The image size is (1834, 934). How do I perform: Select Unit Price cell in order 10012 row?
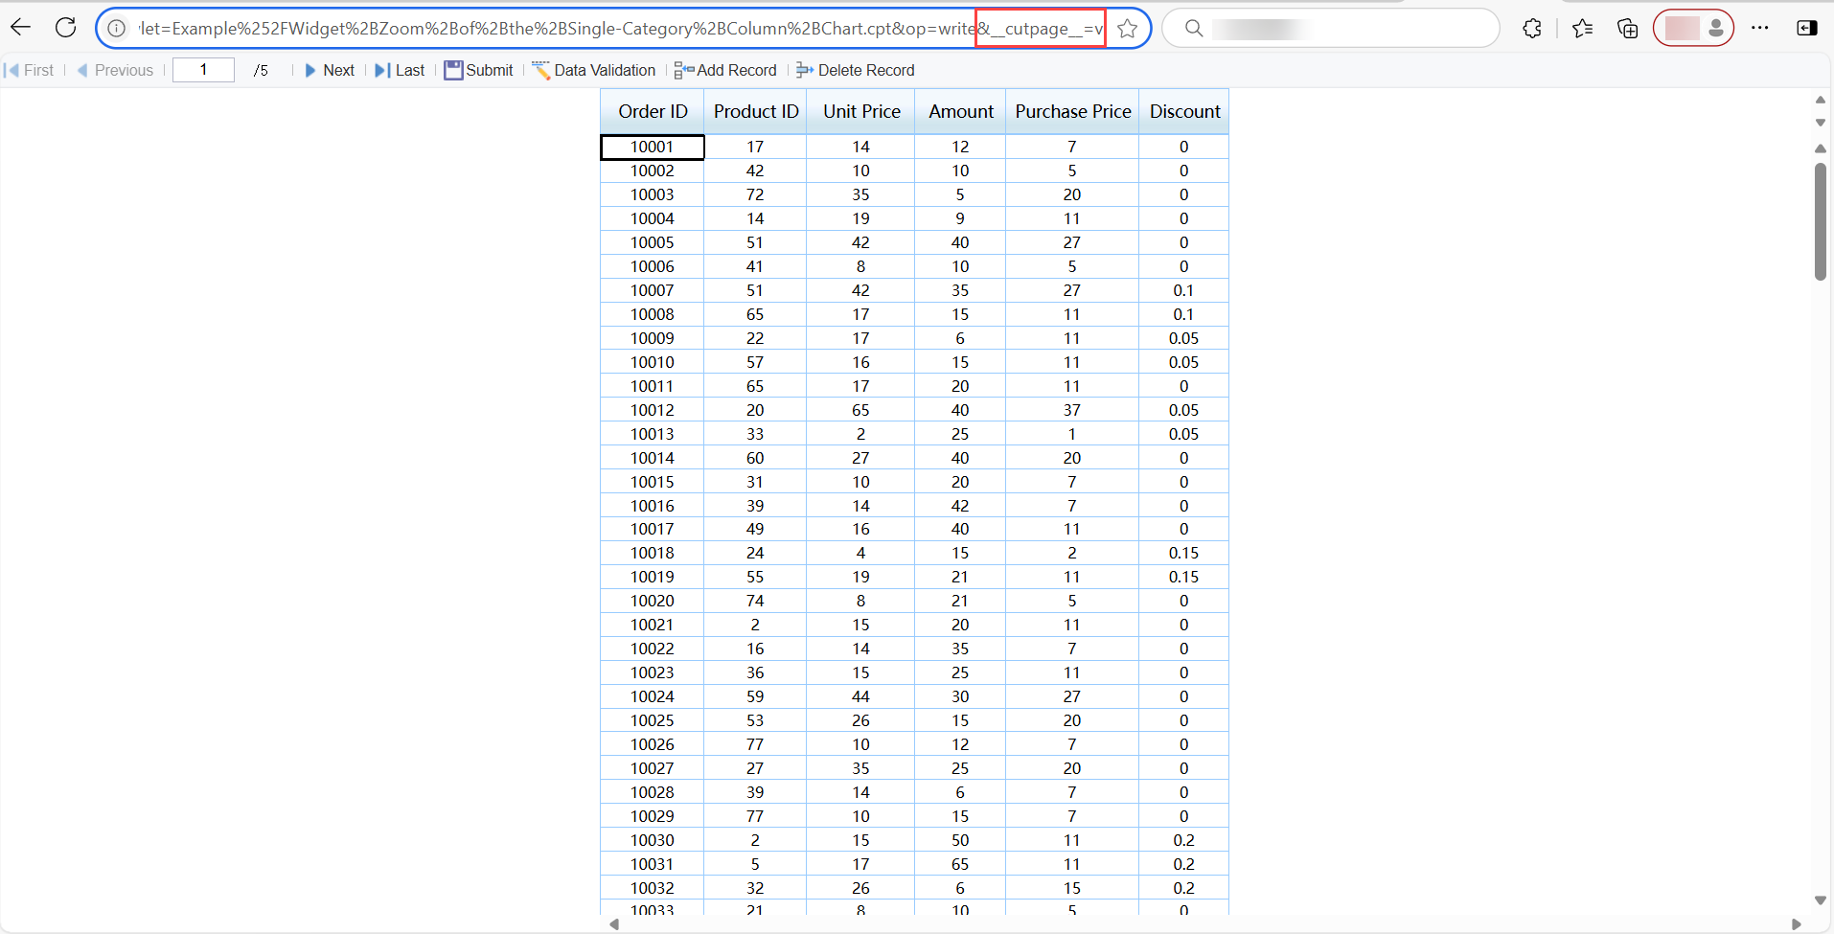point(860,410)
